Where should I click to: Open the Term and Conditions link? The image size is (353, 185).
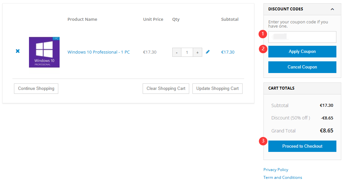(x=283, y=178)
